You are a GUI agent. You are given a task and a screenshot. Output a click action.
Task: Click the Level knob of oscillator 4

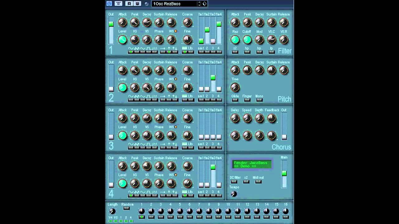coord(123,183)
